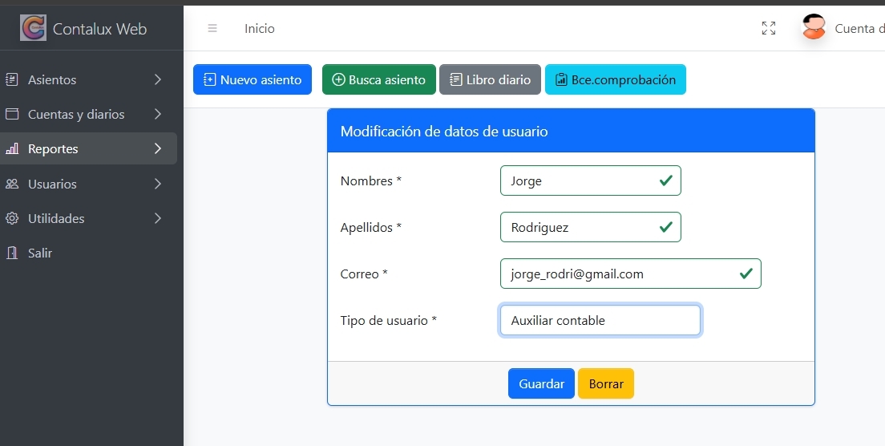The width and height of the screenshot is (885, 446).
Task: Toggle sidebar with hamburger menu icon
Action: (212, 29)
